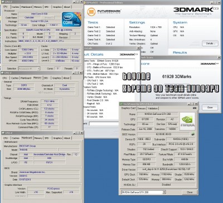Select the Vertex Shader result row
The width and height of the screenshot is (223, 203).
click(97, 97)
